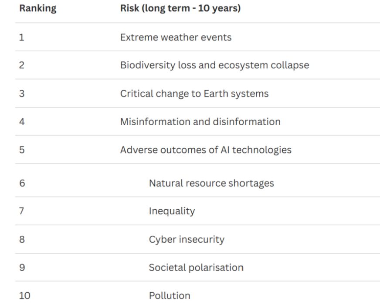Click ranking number 10
Image resolution: width=380 pixels, height=308 pixels.
pos(25,296)
